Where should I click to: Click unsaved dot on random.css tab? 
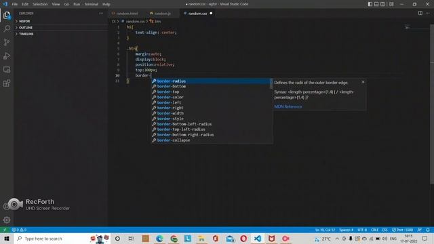pyautogui.click(x=211, y=14)
